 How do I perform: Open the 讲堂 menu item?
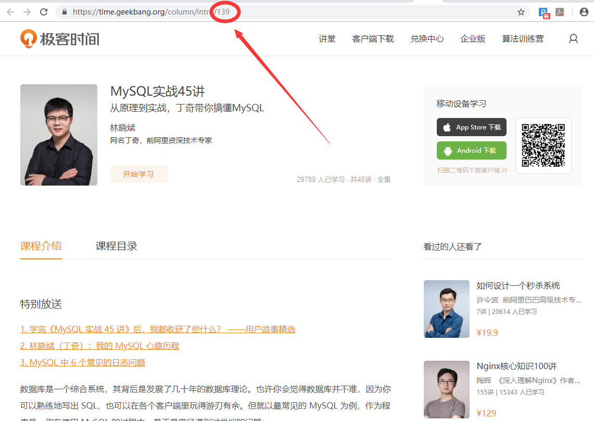[x=327, y=39]
